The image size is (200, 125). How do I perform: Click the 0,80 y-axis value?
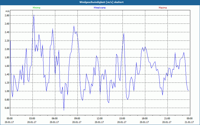[x=7, y=99]
